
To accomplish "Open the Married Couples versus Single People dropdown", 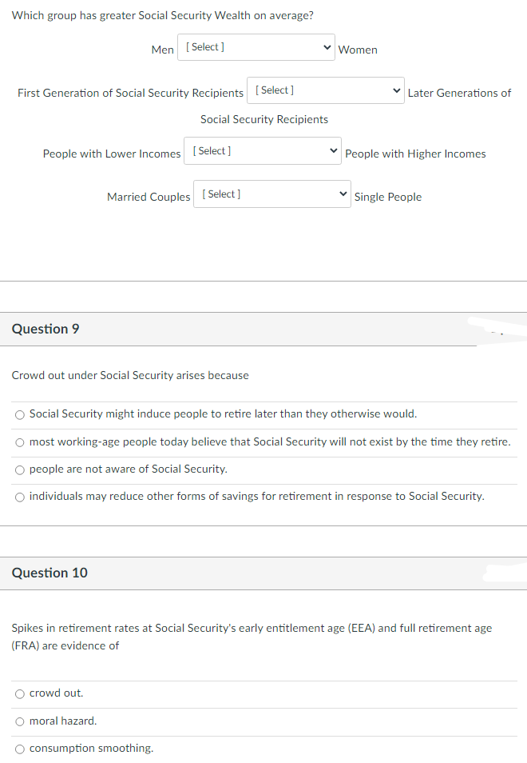I will tap(271, 194).
